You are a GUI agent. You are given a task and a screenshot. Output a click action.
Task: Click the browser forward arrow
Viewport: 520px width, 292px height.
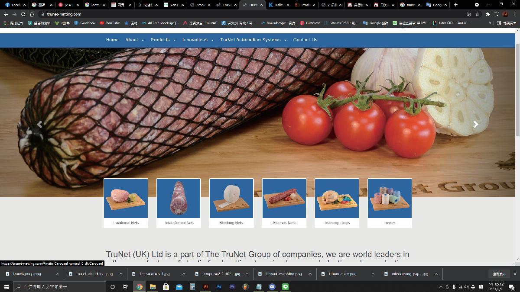pyautogui.click(x=14, y=14)
